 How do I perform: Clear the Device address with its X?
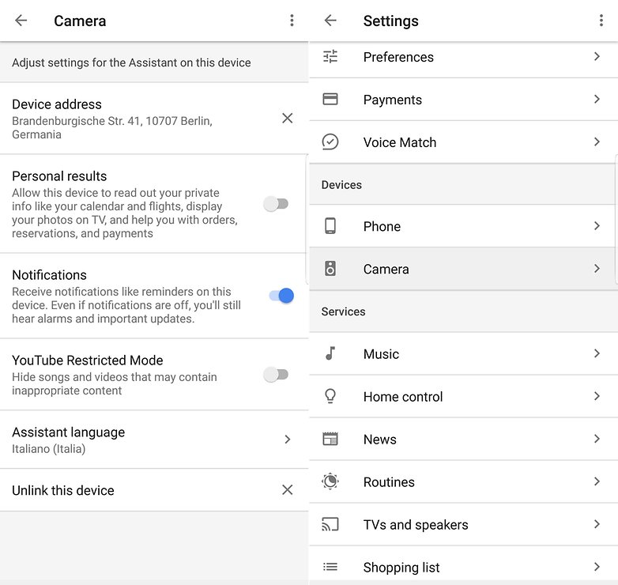click(x=288, y=118)
